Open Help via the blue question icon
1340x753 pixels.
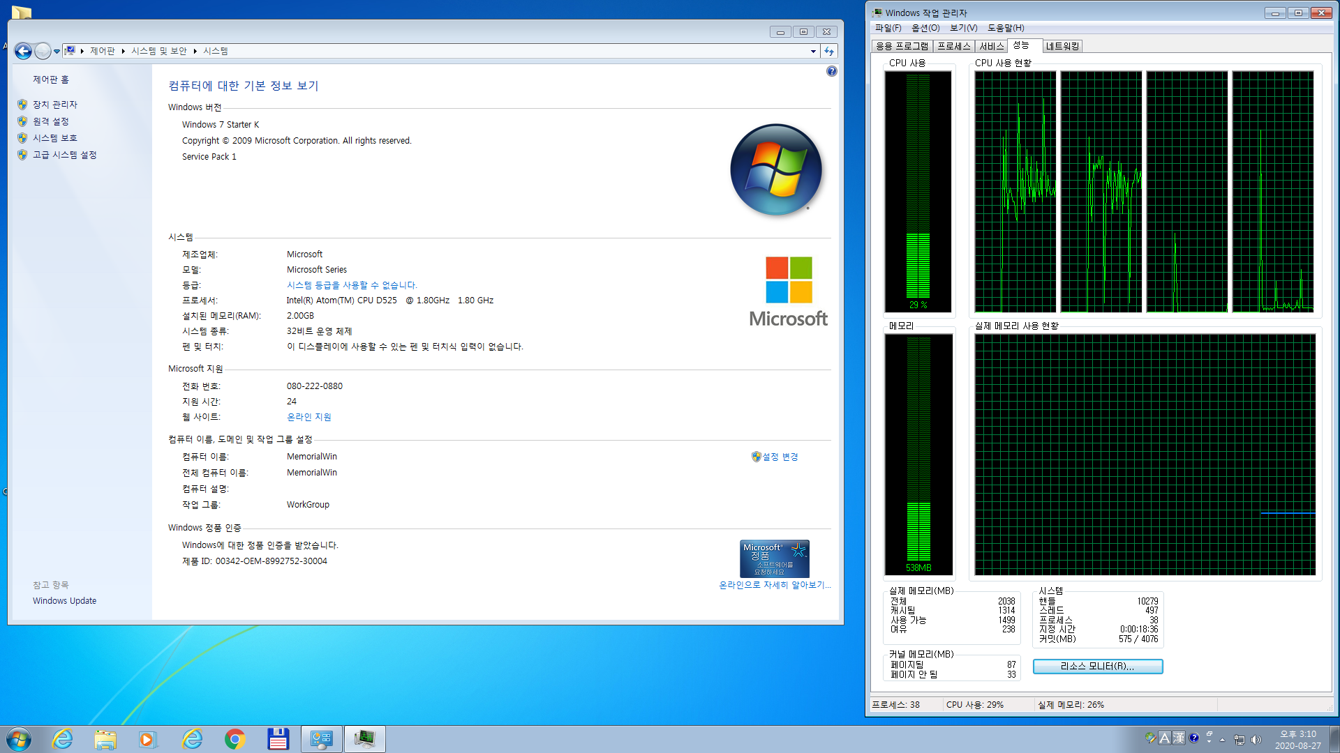[831, 71]
